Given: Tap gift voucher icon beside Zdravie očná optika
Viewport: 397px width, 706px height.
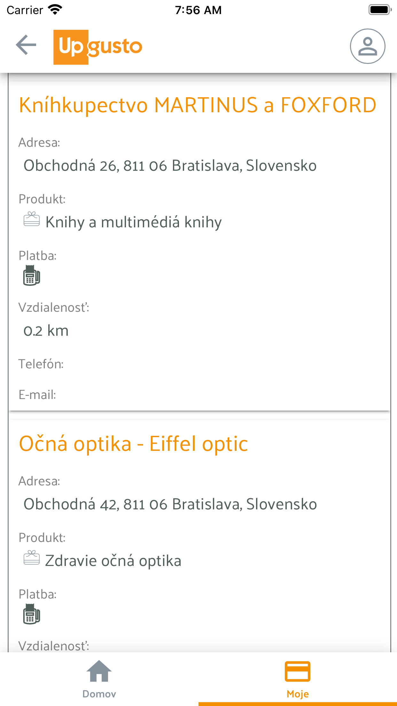Looking at the screenshot, I should [x=32, y=558].
